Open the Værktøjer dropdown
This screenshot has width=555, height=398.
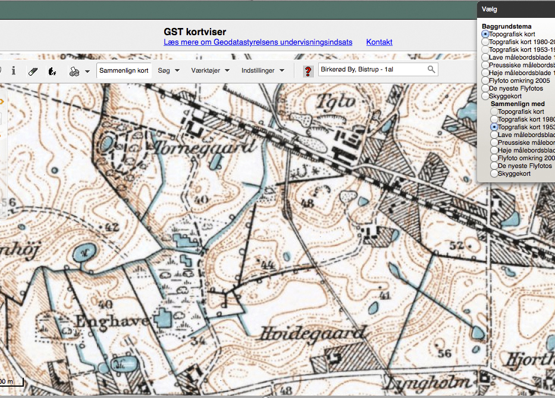[210, 70]
